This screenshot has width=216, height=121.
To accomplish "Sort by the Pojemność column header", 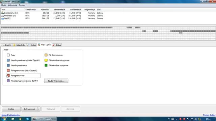I will tap(45, 10).
